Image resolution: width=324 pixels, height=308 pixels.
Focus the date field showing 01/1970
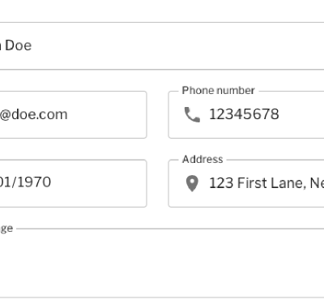pyautogui.click(x=73, y=183)
